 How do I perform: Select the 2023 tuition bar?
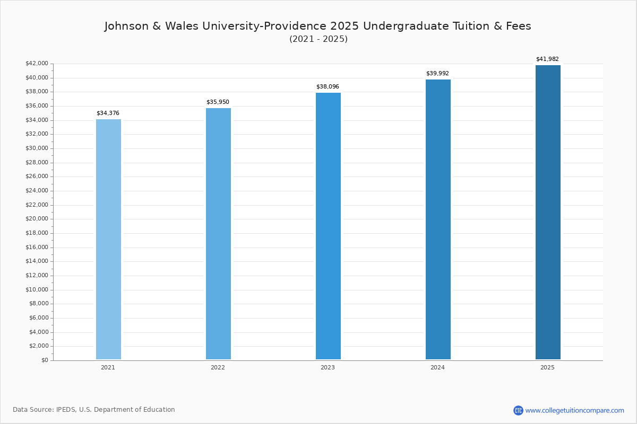click(328, 225)
